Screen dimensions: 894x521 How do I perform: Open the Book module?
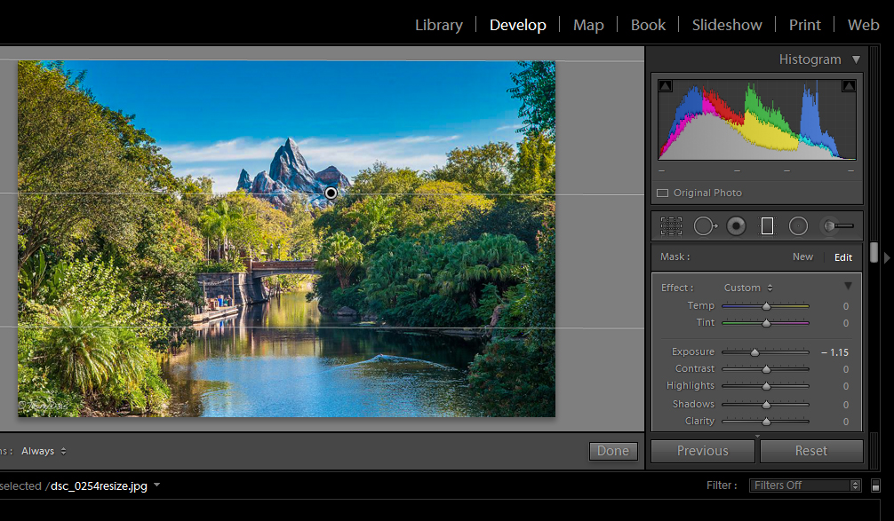648,25
